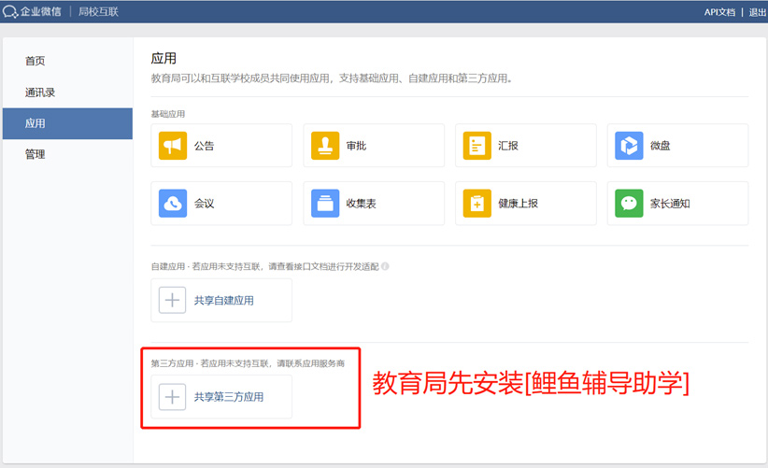Click the 第三方应用 section description text
This screenshot has height=468, width=768.
[x=248, y=363]
